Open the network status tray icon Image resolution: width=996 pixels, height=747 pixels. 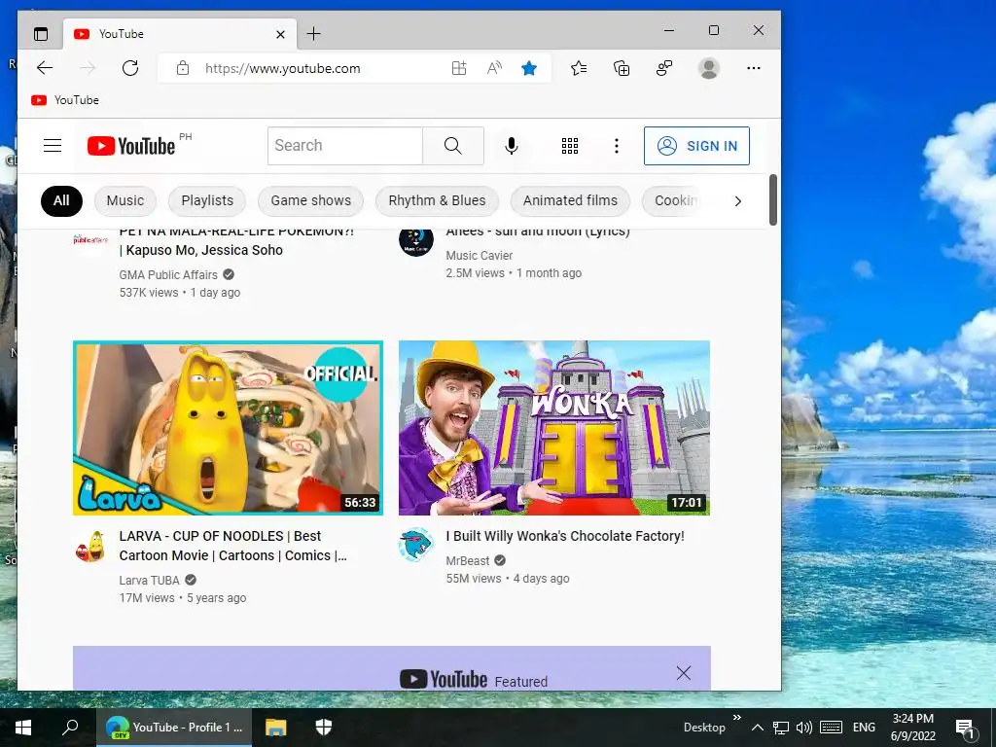[781, 728]
